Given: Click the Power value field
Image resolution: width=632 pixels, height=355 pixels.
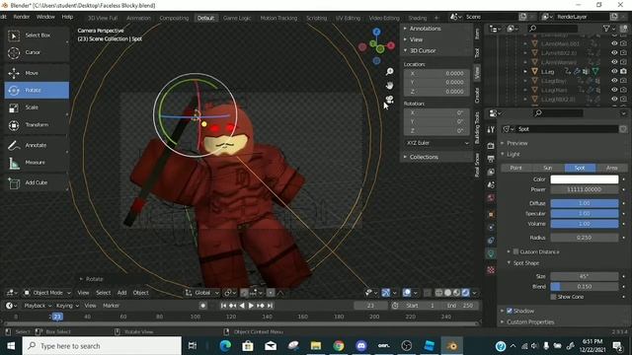Looking at the screenshot, I should point(584,189).
